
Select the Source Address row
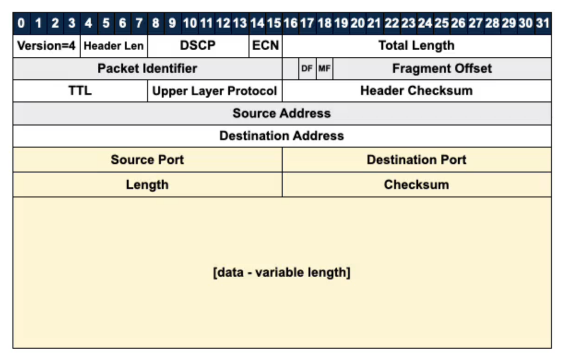tap(282, 113)
